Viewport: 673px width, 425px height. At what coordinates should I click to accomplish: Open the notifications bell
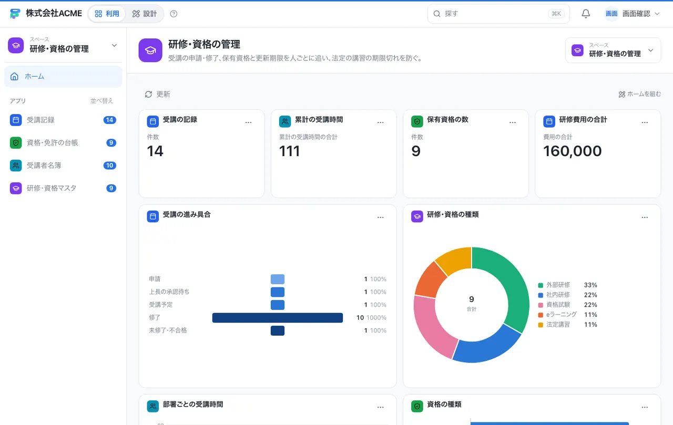(x=586, y=14)
